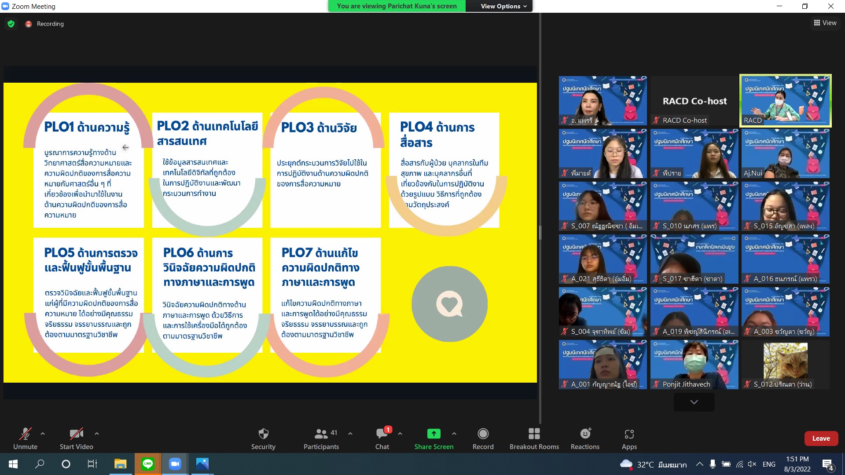This screenshot has height=475, width=845.
Task: Click the Unmute microphone icon
Action: click(25, 434)
